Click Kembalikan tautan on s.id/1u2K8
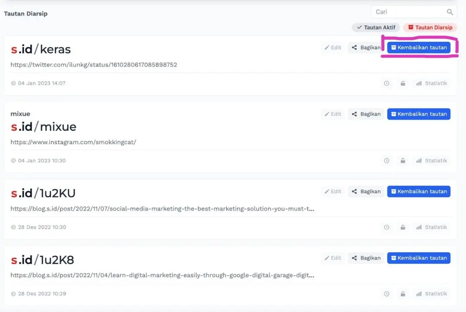This screenshot has height=312, width=466. coord(419,258)
